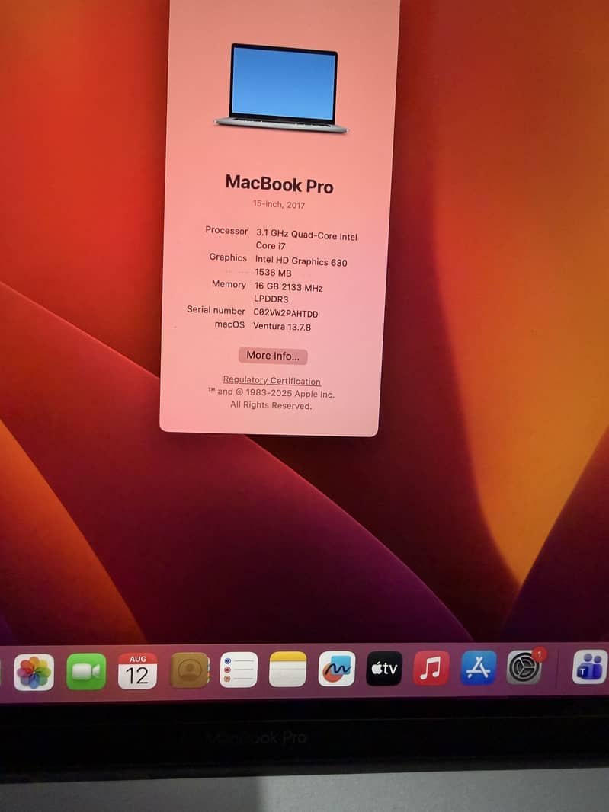Open the Music app in the Dock

coord(431,668)
